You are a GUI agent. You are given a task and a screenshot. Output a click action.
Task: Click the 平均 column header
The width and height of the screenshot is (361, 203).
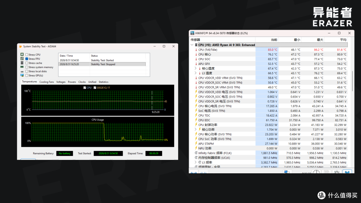tap(336, 40)
